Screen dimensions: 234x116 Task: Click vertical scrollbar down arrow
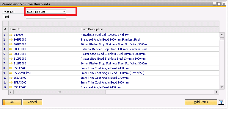point(222,87)
